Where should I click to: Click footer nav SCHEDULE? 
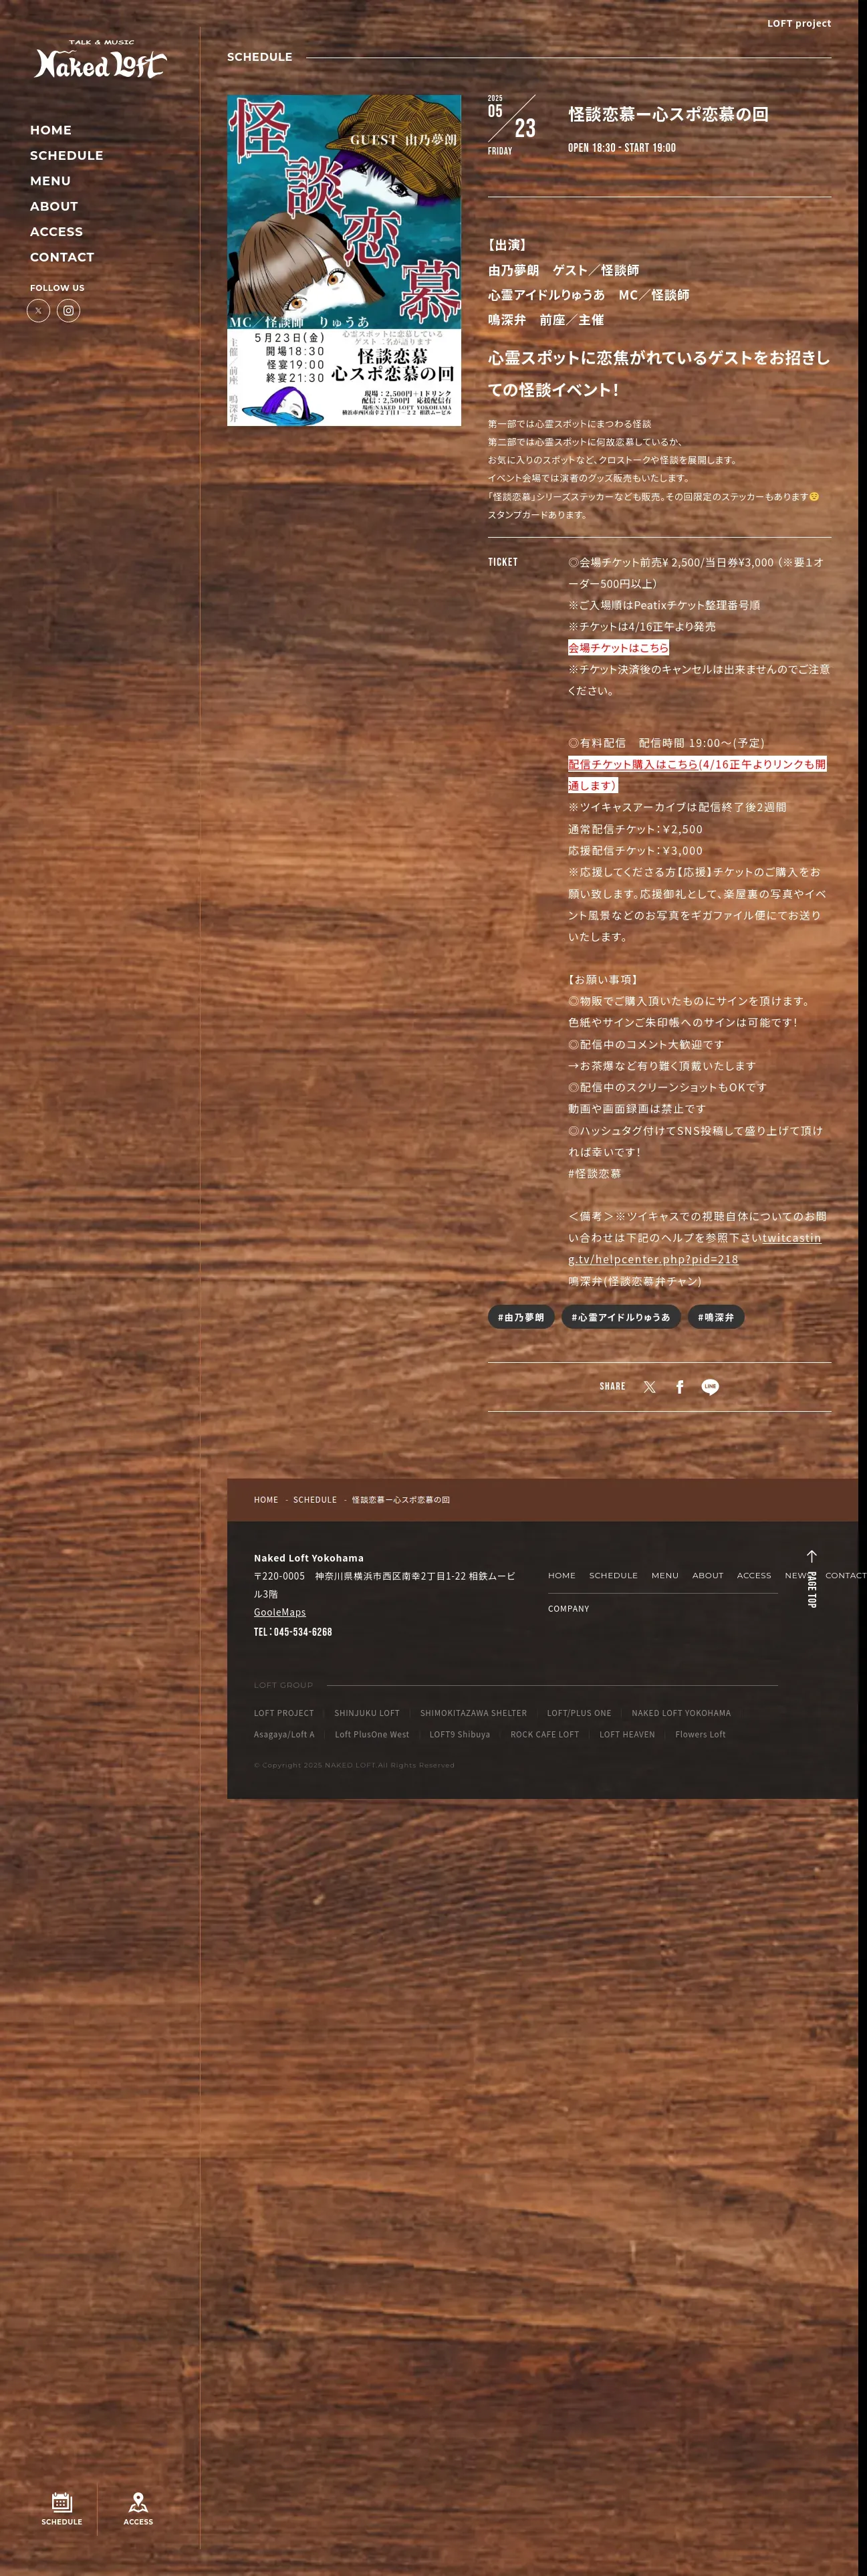coord(613,1575)
